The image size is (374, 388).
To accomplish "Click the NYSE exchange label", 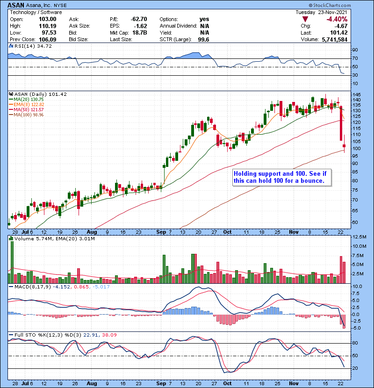I will click(60, 5).
